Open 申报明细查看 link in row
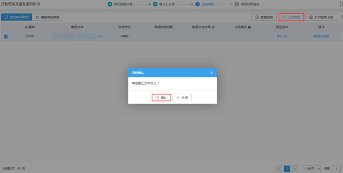343x173 pixels. (x=321, y=36)
